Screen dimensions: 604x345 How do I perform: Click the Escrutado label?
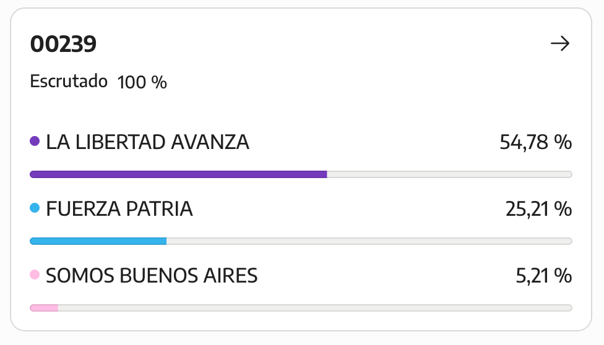[69, 81]
